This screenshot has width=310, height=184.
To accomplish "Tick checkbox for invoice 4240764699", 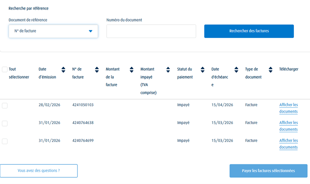I will coord(5,141).
